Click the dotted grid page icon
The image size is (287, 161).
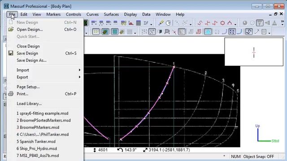[x=264, y=32]
